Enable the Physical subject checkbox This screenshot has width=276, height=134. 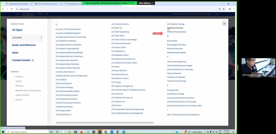click(12, 100)
